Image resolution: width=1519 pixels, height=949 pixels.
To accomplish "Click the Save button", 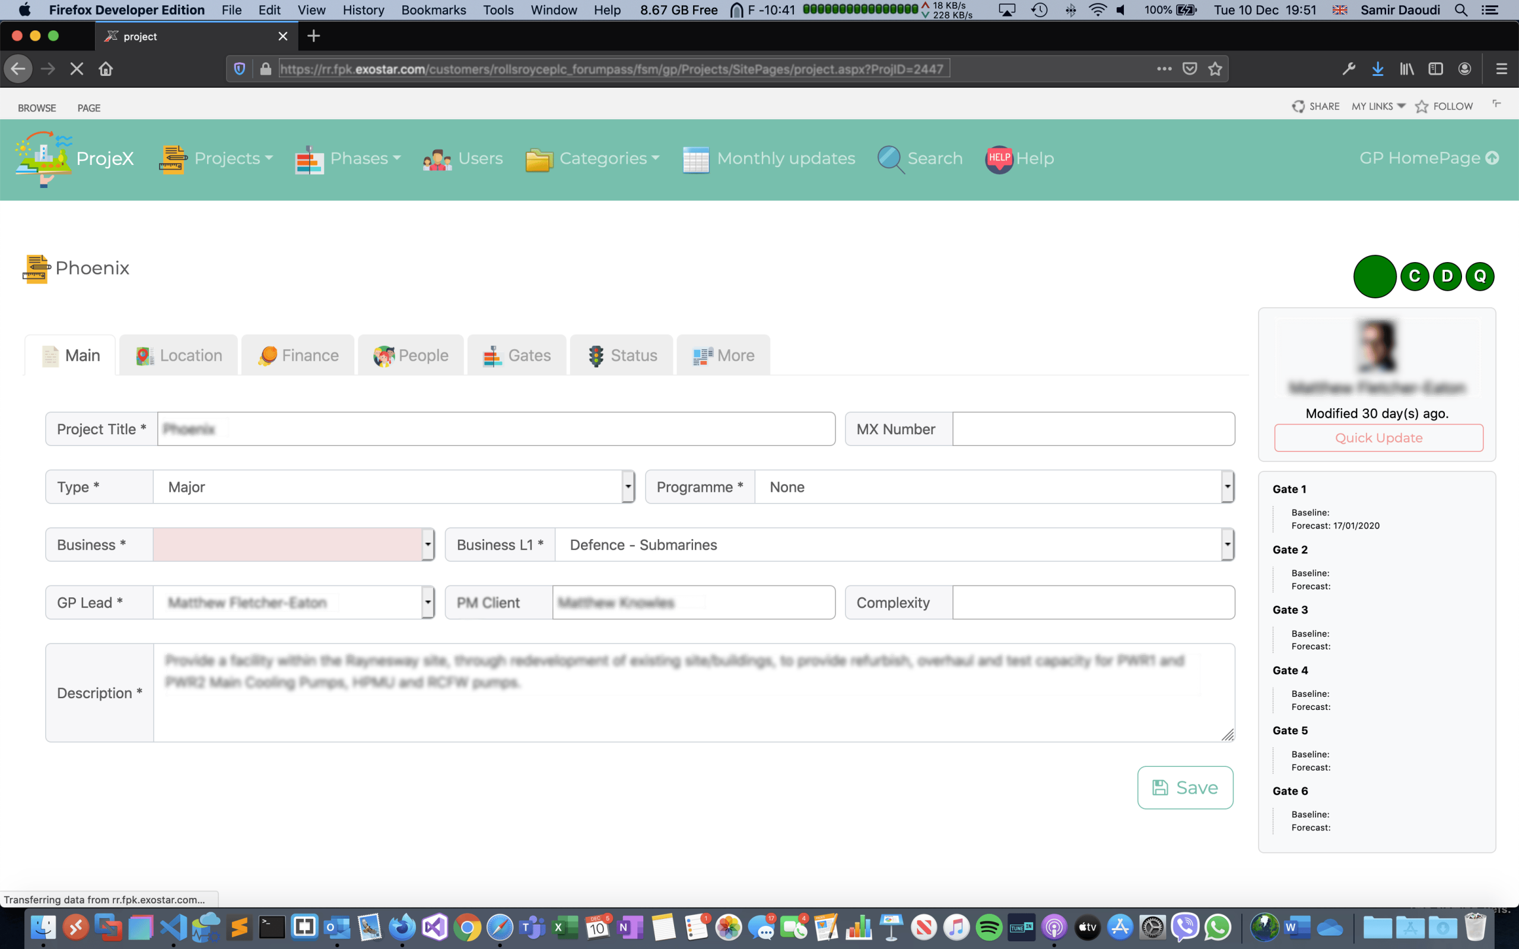I will pyautogui.click(x=1185, y=788).
